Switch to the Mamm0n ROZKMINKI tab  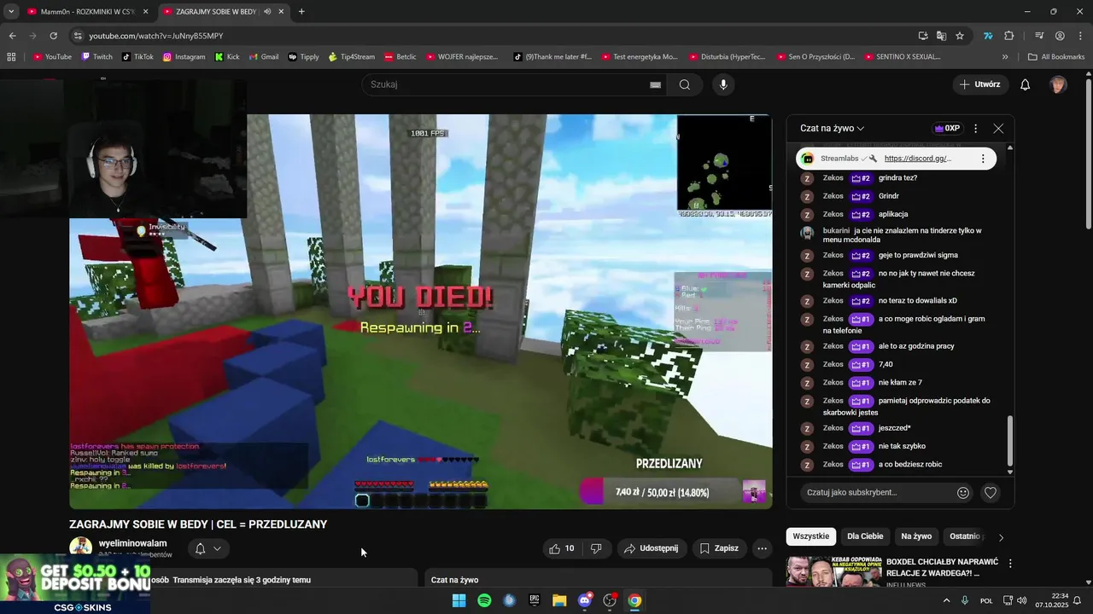click(87, 12)
